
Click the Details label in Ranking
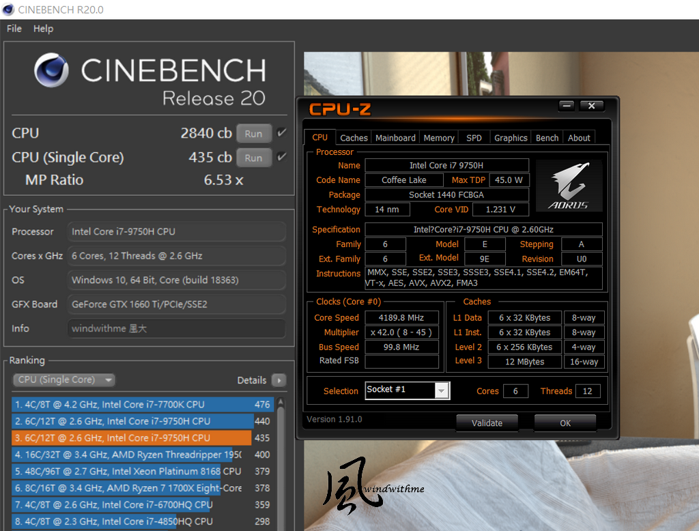(251, 380)
